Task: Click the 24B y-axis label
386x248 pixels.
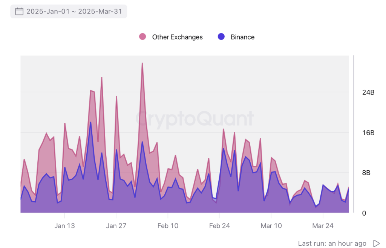Action: [368, 92]
